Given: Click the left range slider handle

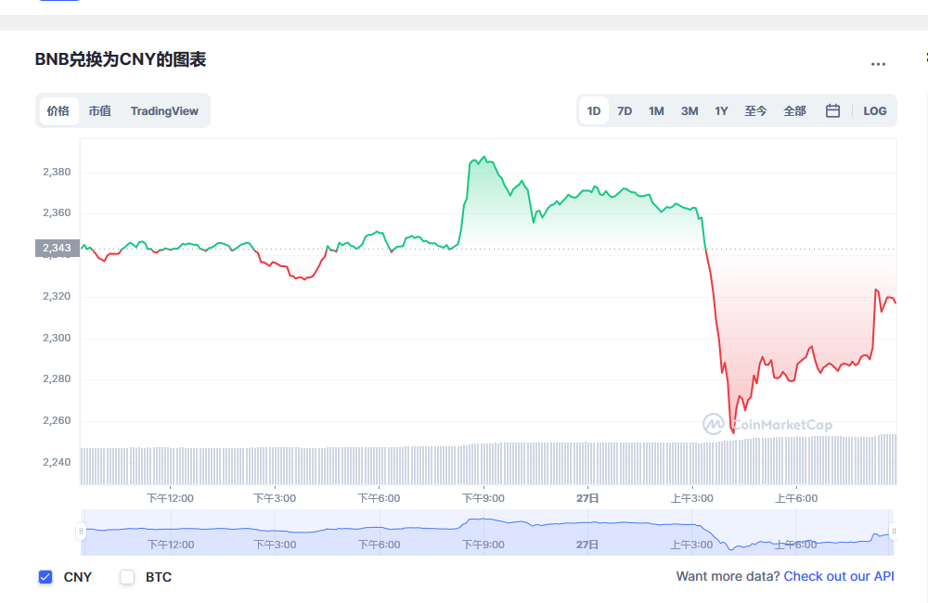Looking at the screenshot, I should [81, 531].
